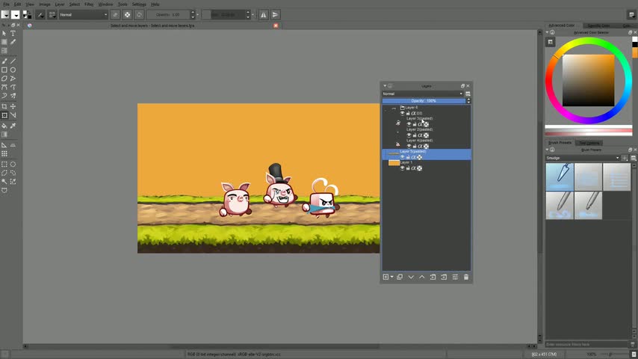
Task: Toggle visibility eye of Layer 1
Action: (403, 168)
